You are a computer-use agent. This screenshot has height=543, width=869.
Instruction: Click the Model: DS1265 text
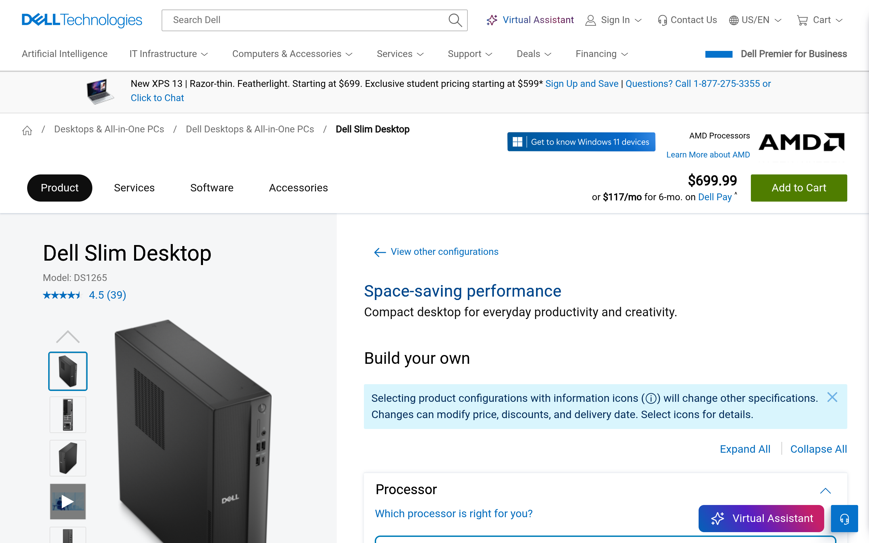point(75,278)
